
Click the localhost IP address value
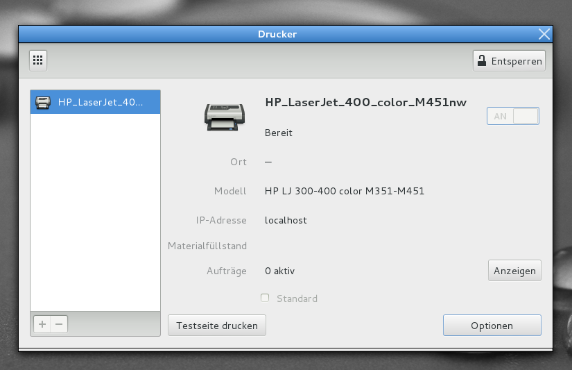[x=286, y=220]
